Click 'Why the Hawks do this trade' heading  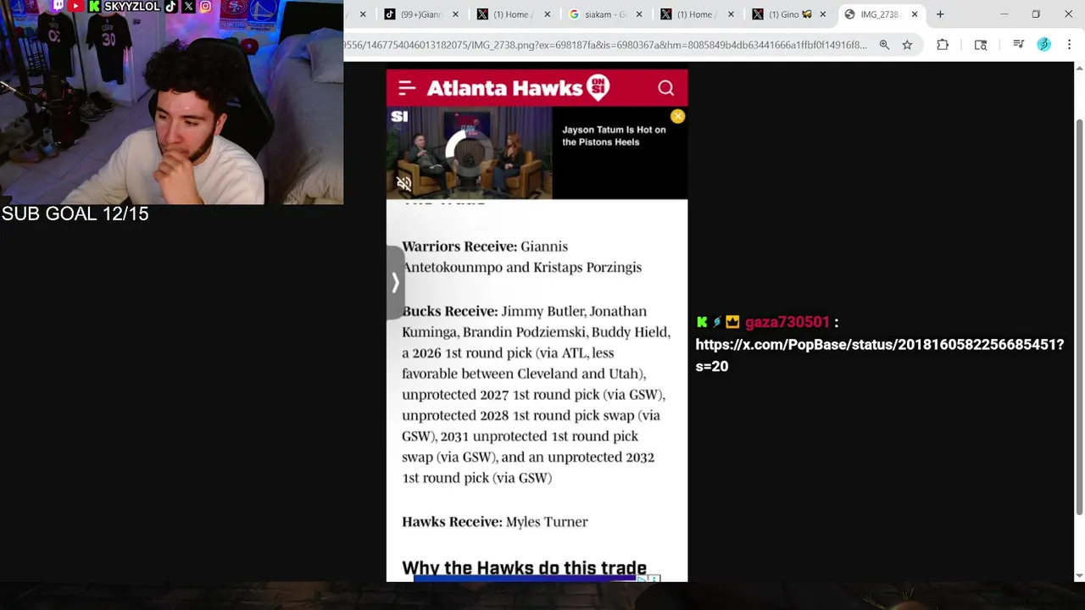tap(524, 568)
